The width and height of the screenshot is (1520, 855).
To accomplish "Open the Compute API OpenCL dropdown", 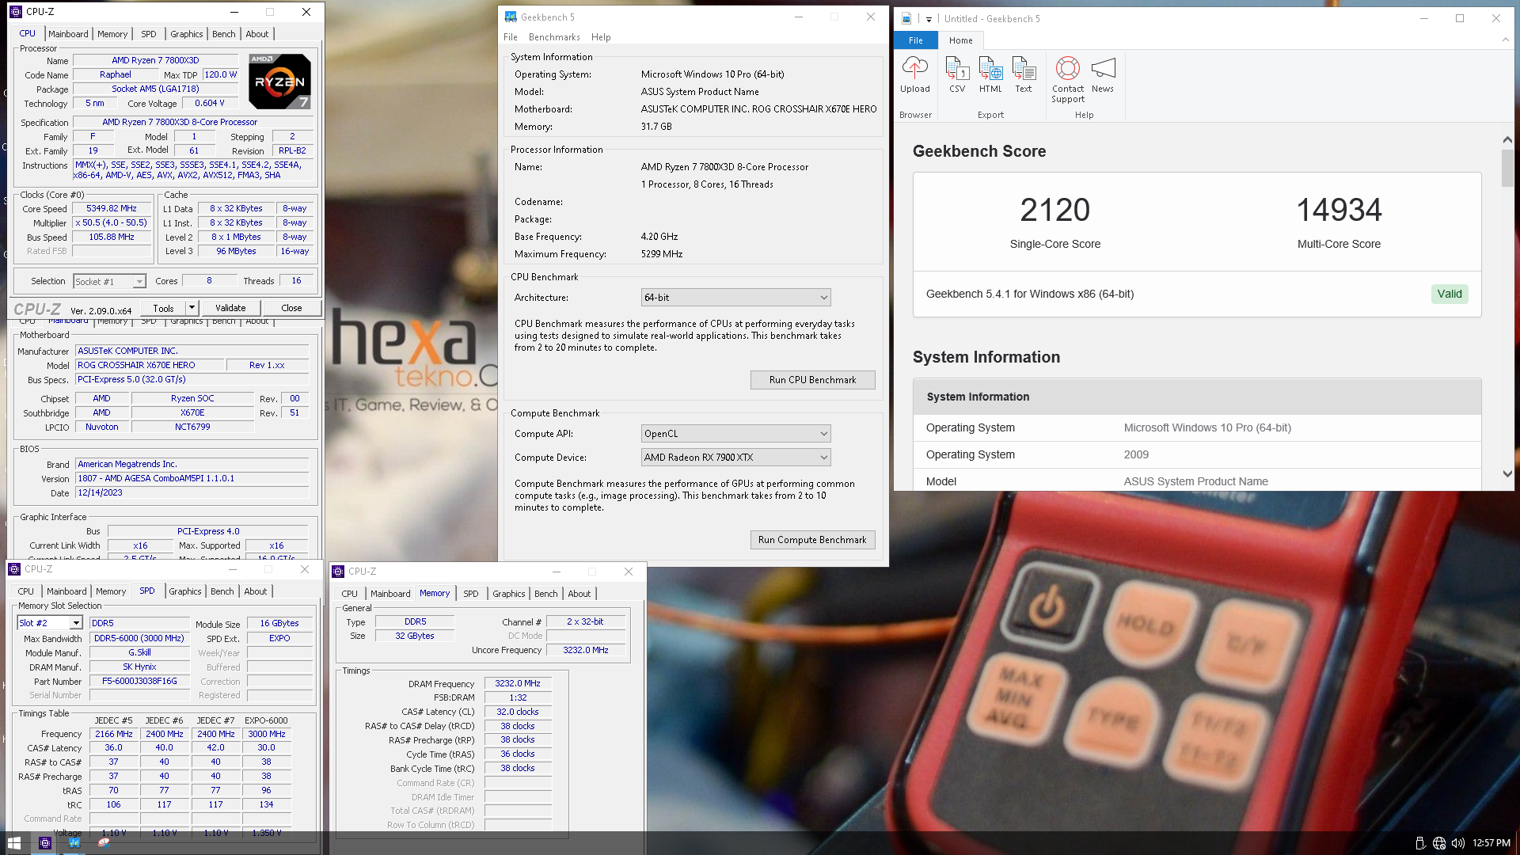I will click(x=735, y=434).
